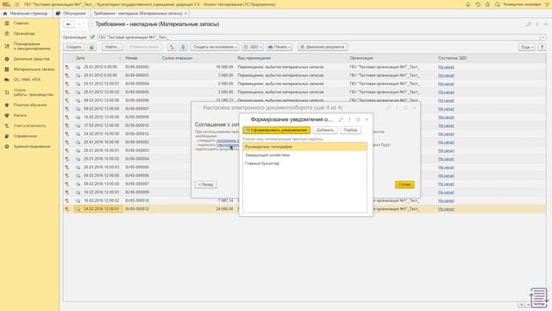This screenshot has width=552, height=311.
Task: Select the Руководитель типографии list row
Action: 304,147
